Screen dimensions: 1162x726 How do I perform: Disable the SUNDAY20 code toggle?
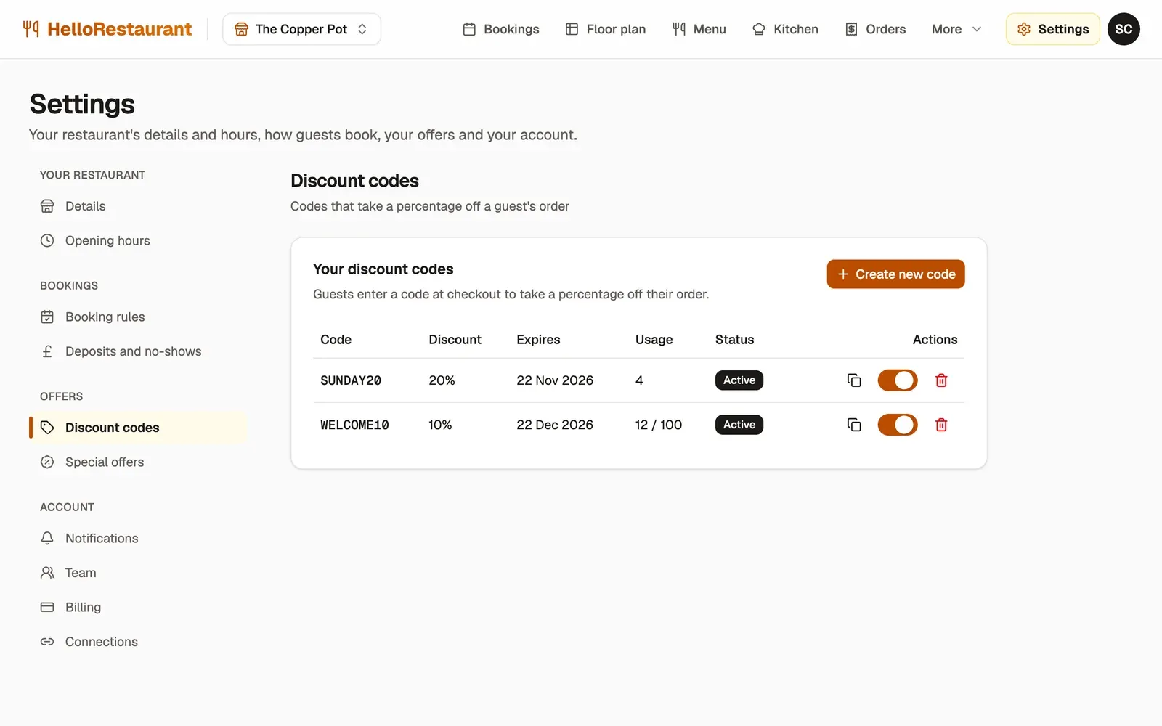898,380
